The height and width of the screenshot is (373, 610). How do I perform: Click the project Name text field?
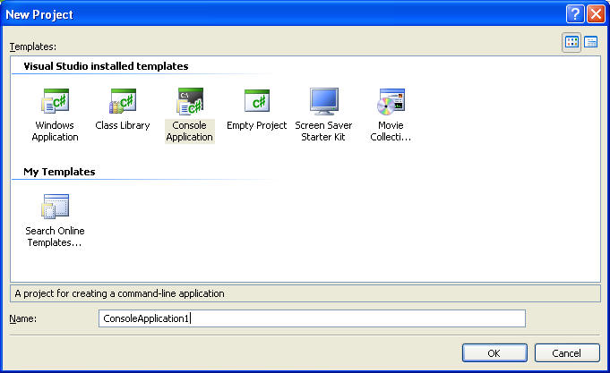(311, 318)
